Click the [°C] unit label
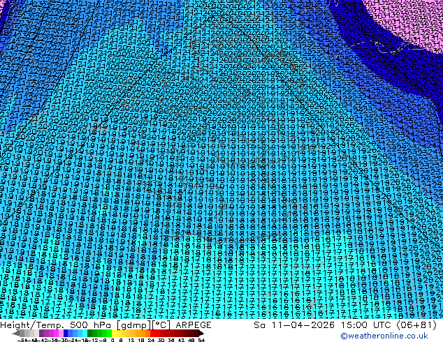 (x=162, y=325)
